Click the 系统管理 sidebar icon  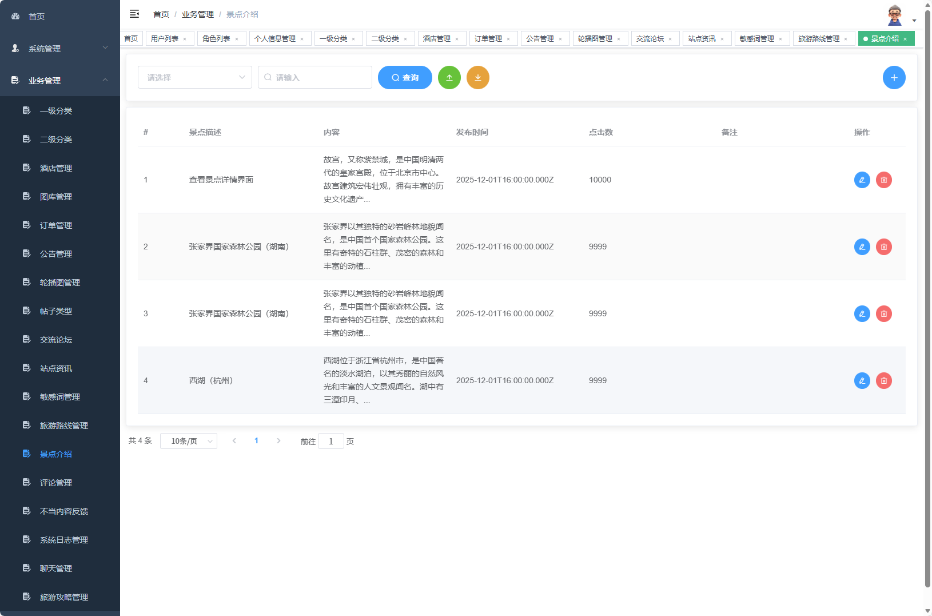pyautogui.click(x=14, y=48)
